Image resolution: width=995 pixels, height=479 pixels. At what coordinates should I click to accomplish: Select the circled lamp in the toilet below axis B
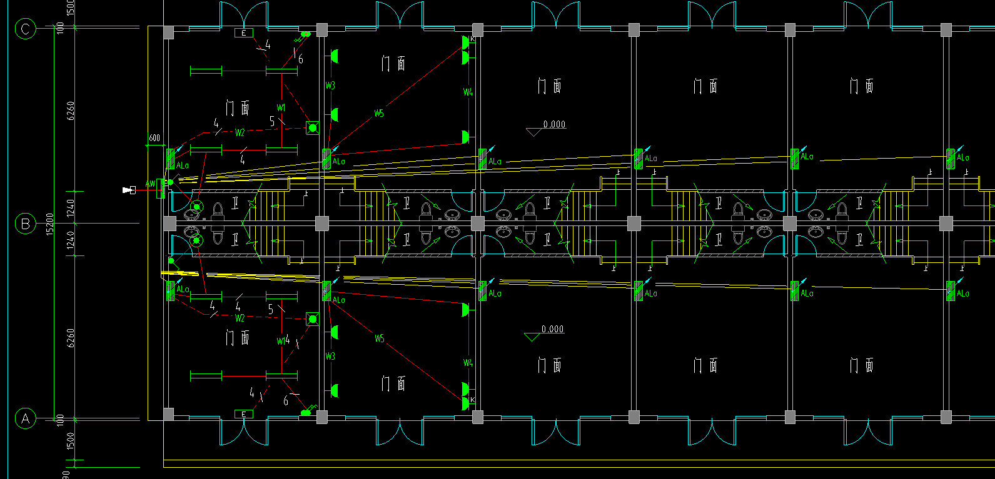point(196,240)
